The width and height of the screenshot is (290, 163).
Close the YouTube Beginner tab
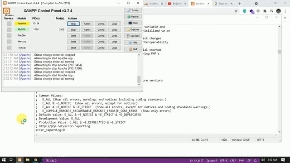185,4
